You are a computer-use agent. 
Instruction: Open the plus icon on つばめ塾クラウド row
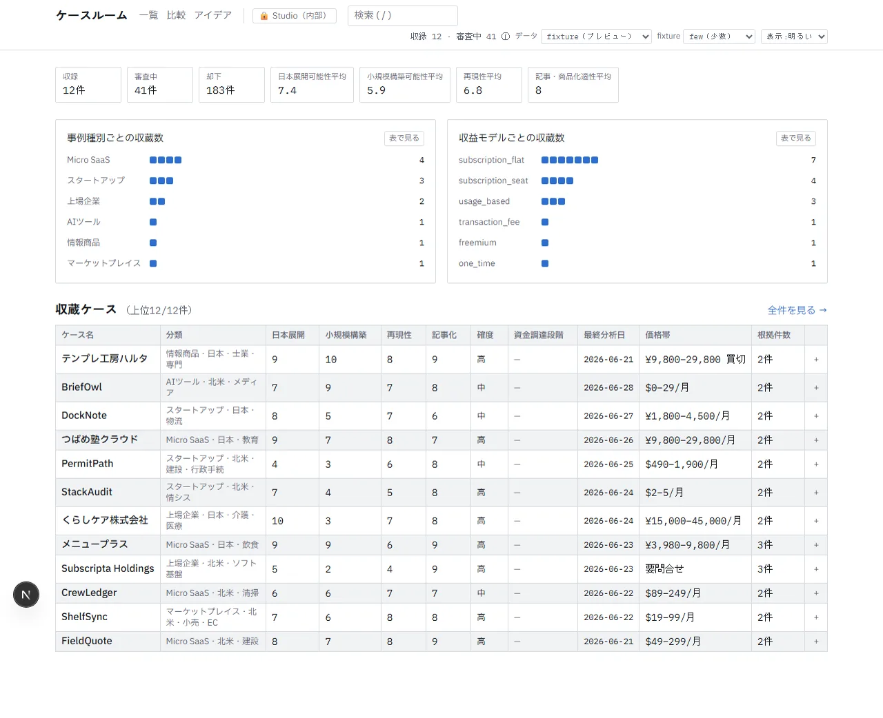coord(816,440)
